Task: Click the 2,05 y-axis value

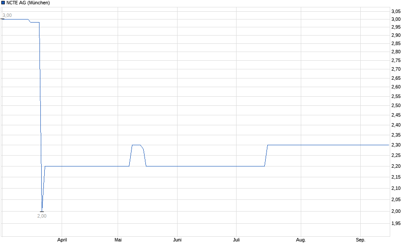Action: [396, 199]
